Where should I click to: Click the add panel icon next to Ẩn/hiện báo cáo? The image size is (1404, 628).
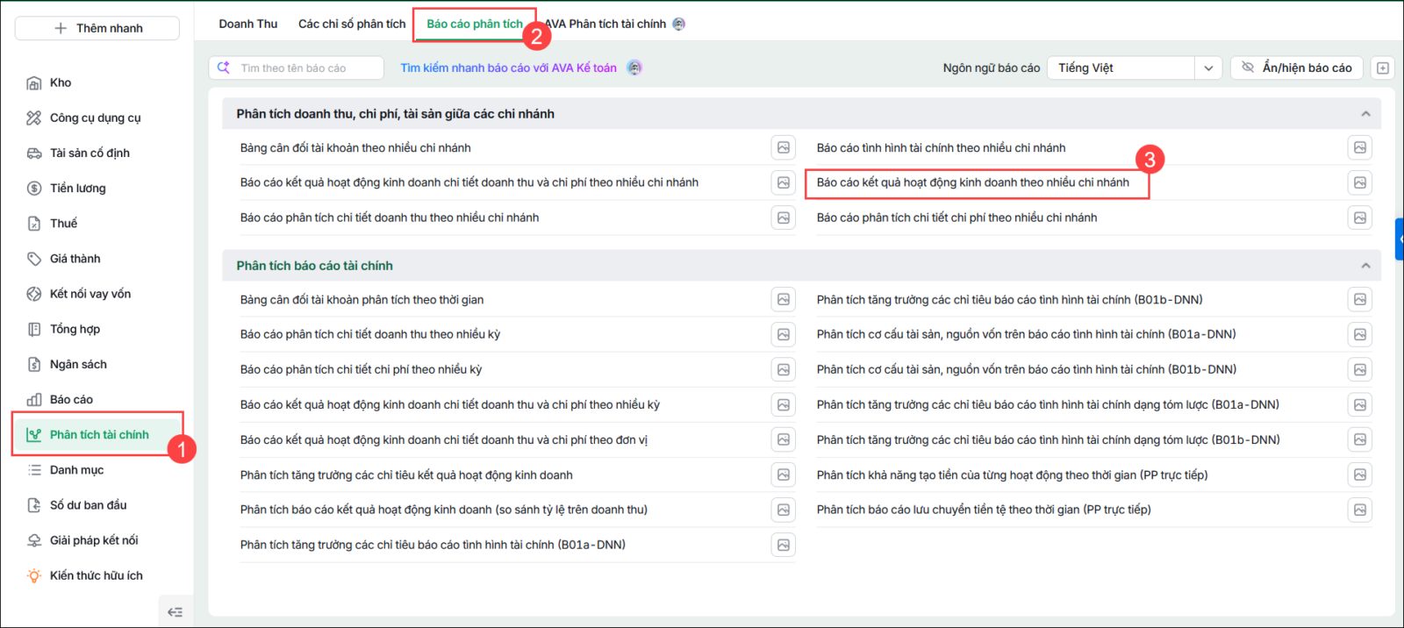pos(1383,68)
